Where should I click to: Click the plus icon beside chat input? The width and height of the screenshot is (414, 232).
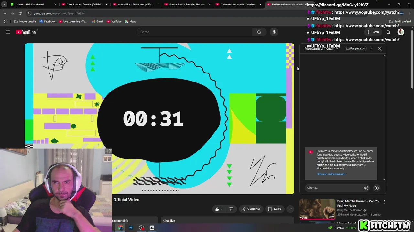tap(376, 188)
